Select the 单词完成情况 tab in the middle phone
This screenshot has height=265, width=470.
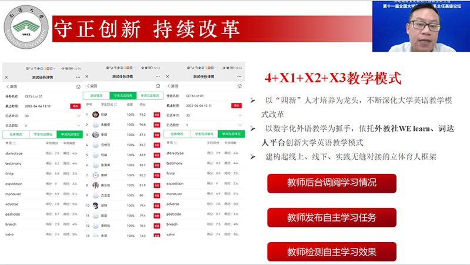point(150,95)
